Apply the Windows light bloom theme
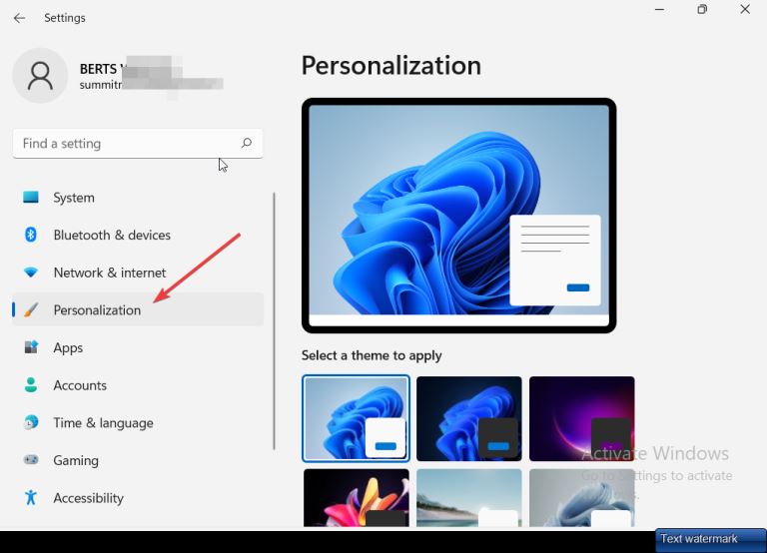 [357, 418]
